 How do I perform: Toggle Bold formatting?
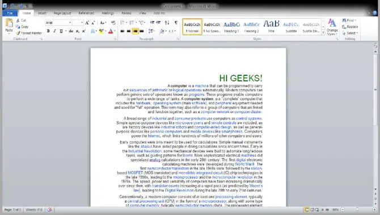point(48,31)
